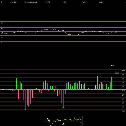Click the overlapping 48.71 value label
This screenshot has width=126, height=126.
coord(117,73)
